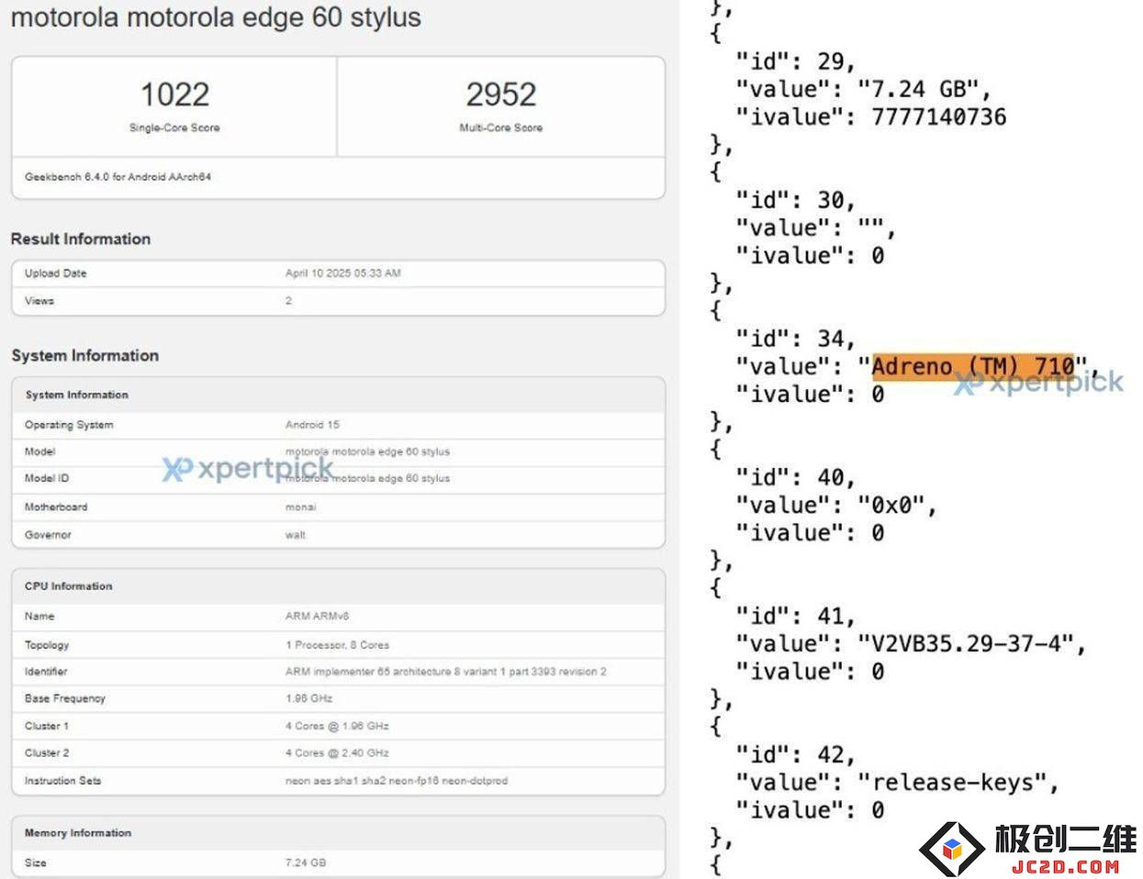1143x879 pixels.
Task: Select the multi-core score value 2952
Action: click(500, 94)
